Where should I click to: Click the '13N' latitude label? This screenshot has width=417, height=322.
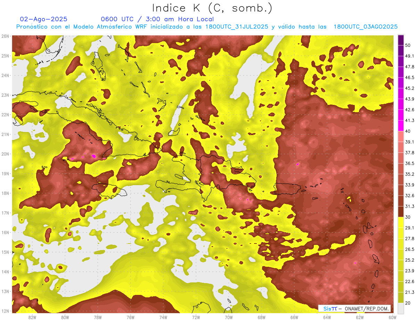click(5, 291)
